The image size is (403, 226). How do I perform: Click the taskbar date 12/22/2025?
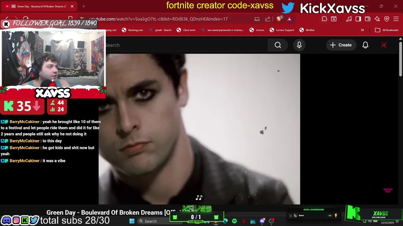pyautogui.click(x=387, y=223)
